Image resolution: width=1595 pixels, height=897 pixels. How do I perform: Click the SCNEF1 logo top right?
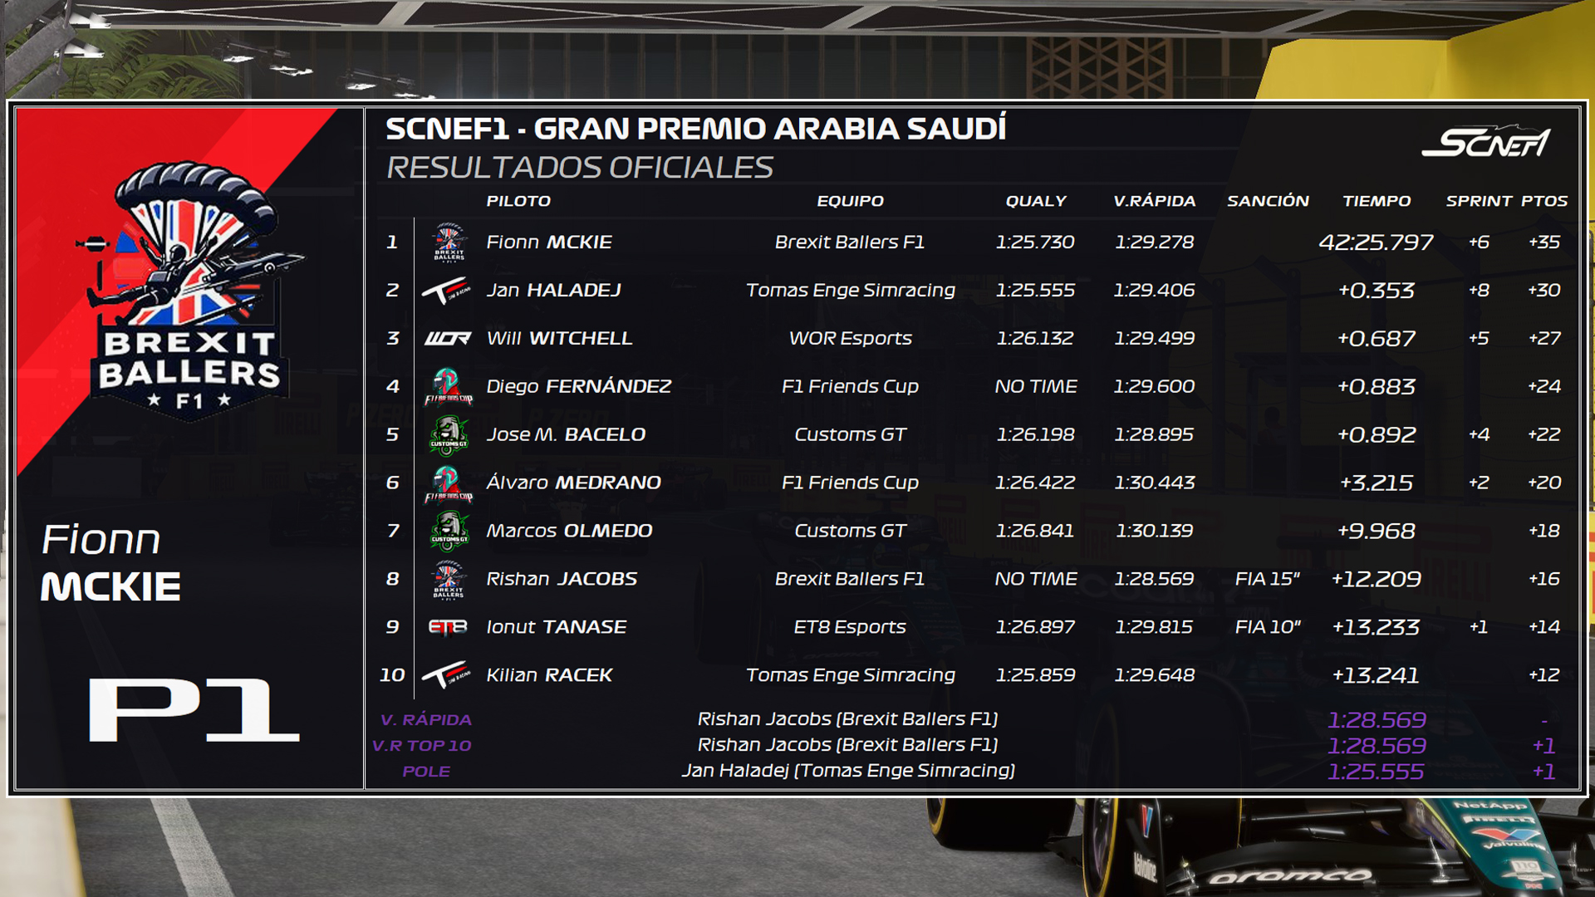(x=1486, y=141)
